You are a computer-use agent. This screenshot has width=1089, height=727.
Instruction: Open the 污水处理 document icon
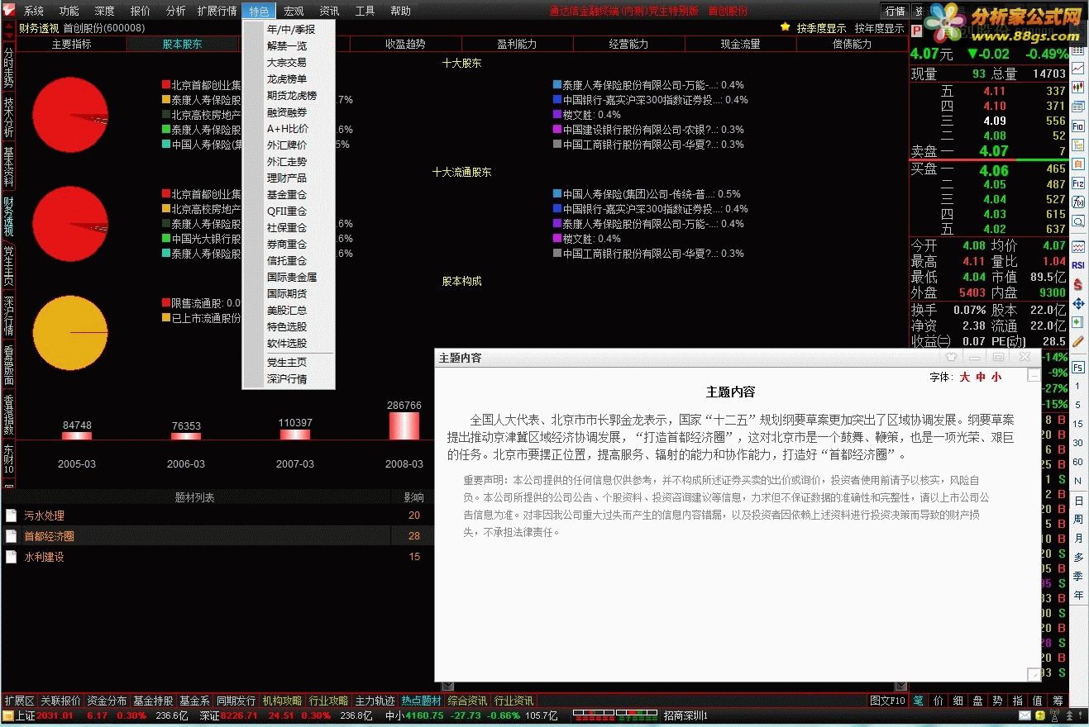11,516
